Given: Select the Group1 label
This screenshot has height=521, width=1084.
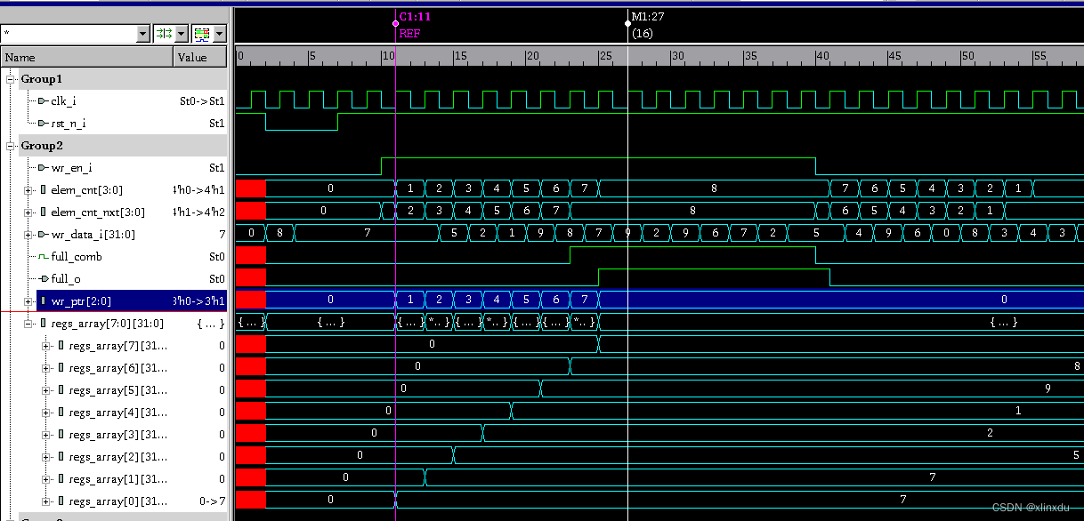Looking at the screenshot, I should (42, 79).
